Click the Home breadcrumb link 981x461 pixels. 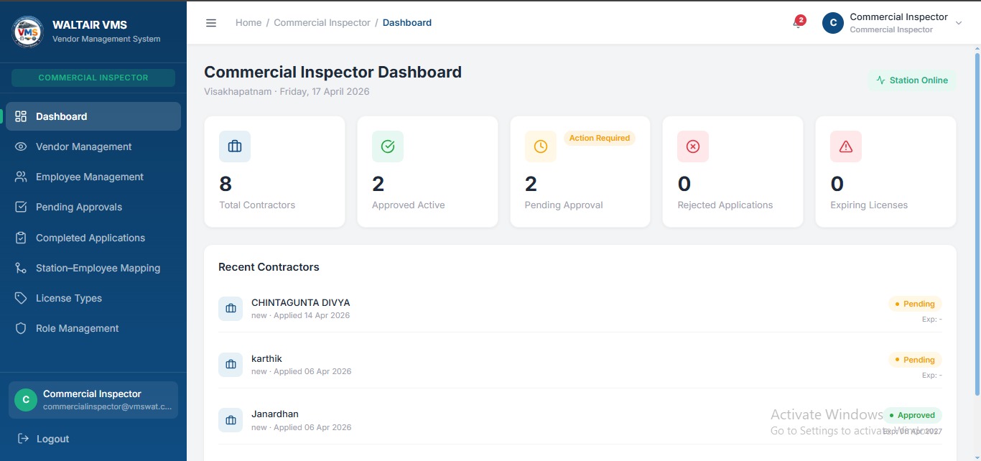[x=248, y=23]
